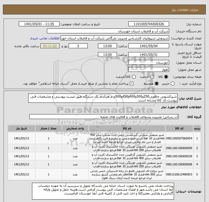The height and width of the screenshot is (202, 209).
Task: Click product code 0981310812490003
Action: [179, 174]
